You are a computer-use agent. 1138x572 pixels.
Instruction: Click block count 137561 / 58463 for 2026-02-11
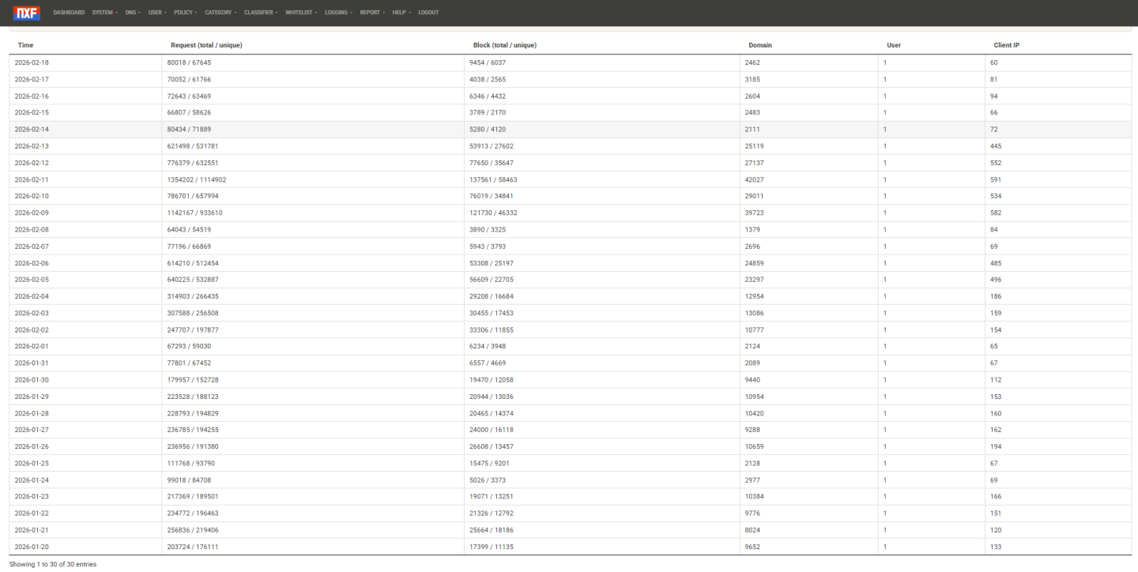tap(494, 179)
